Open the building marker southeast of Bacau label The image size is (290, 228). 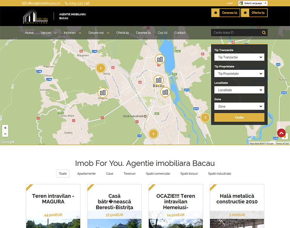tap(165, 92)
